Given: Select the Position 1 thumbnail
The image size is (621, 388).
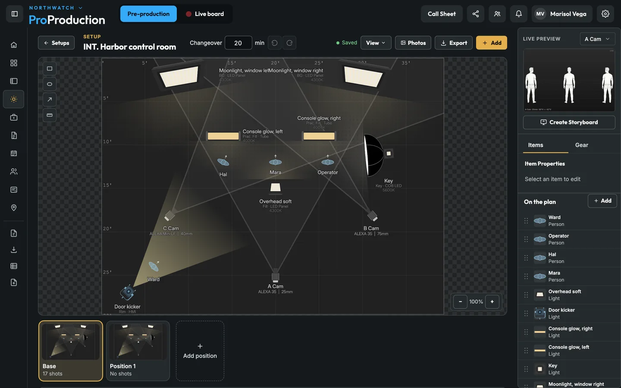Looking at the screenshot, I should coord(138,351).
